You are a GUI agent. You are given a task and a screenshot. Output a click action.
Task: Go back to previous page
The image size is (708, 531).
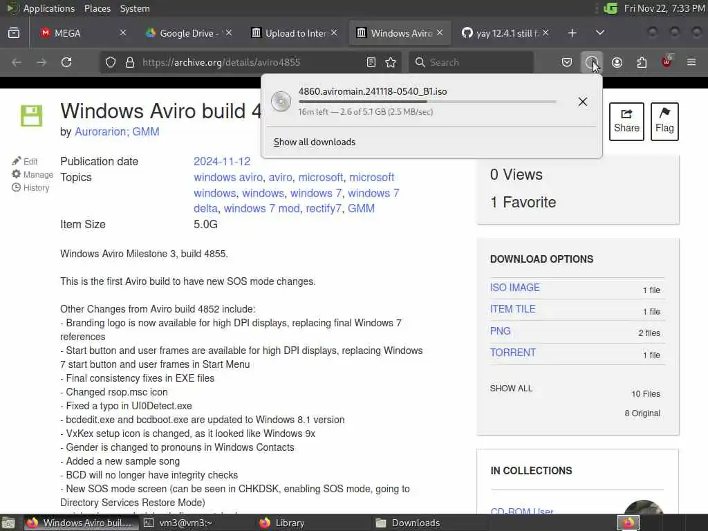click(x=17, y=62)
